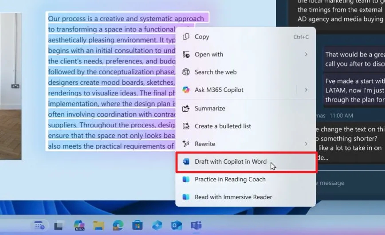Select Search the web menu entry
This screenshot has width=385, height=235.
click(246, 72)
